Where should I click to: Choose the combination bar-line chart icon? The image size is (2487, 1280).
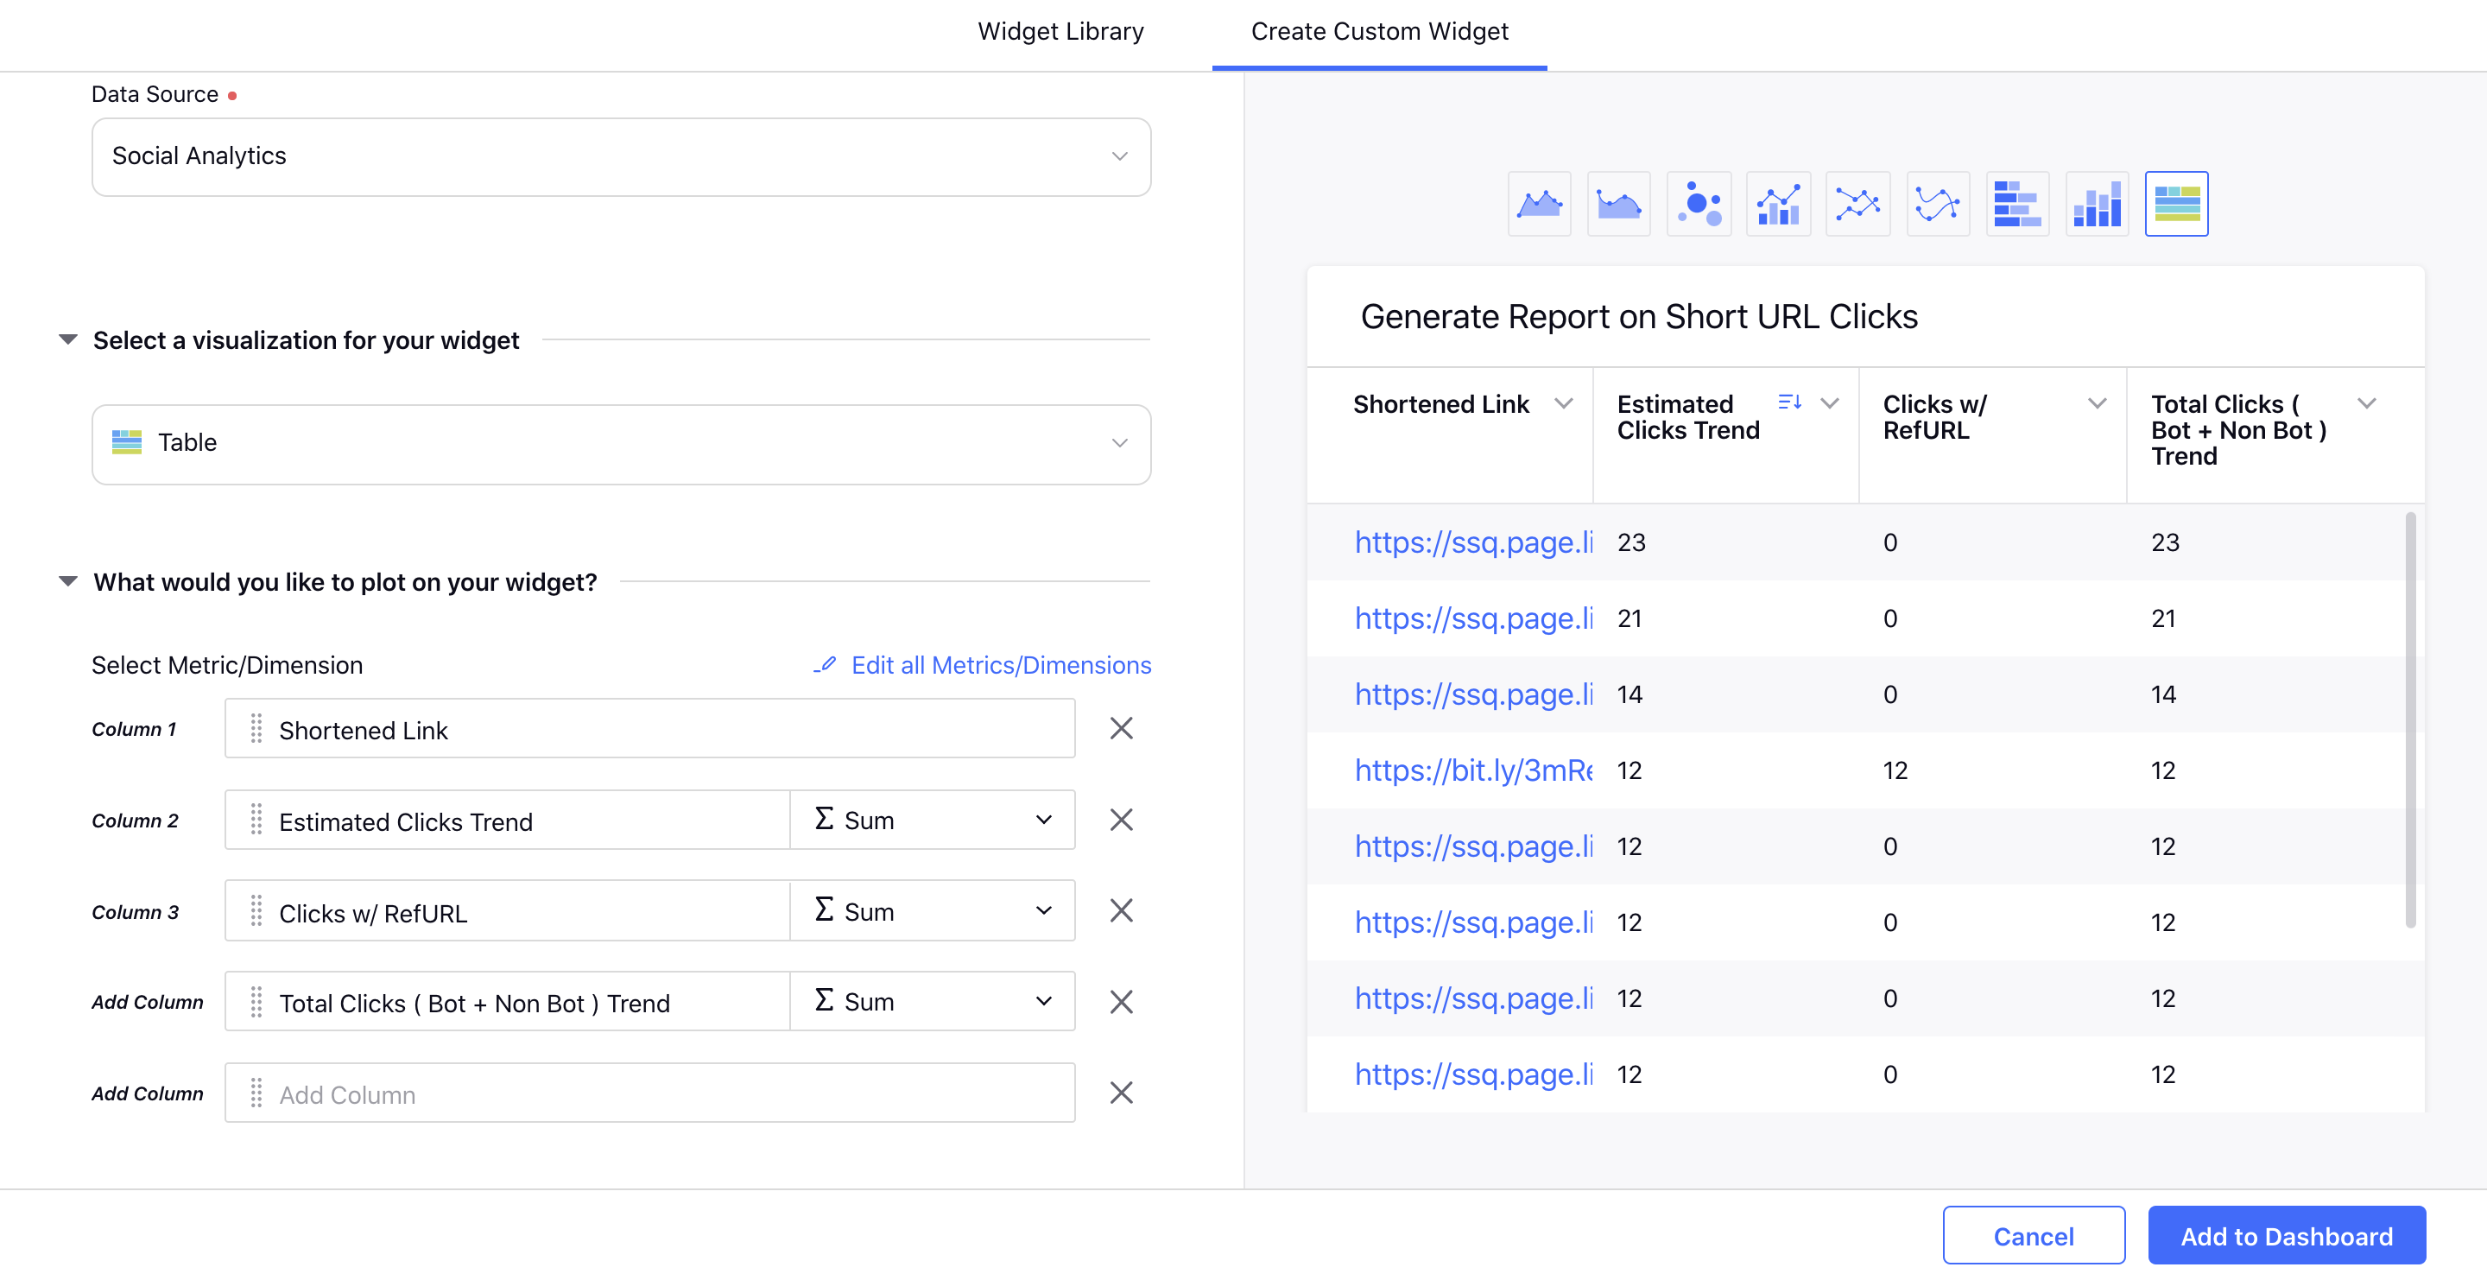coord(1777,204)
